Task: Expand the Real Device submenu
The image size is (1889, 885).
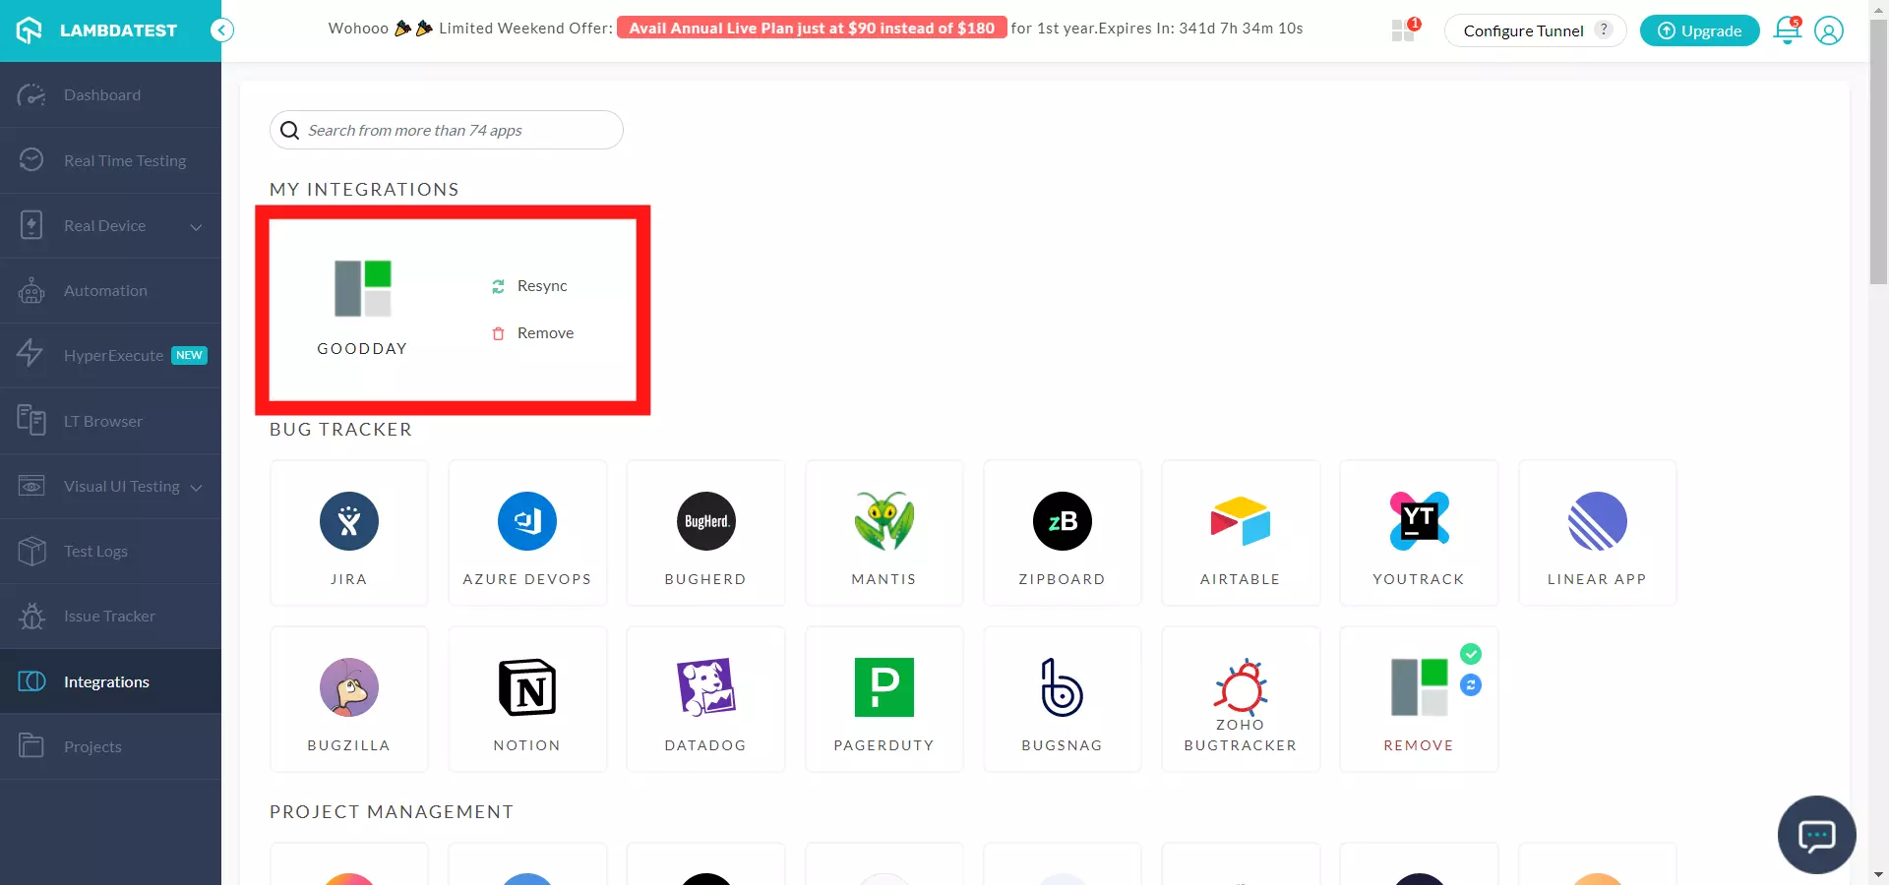Action: tap(196, 227)
